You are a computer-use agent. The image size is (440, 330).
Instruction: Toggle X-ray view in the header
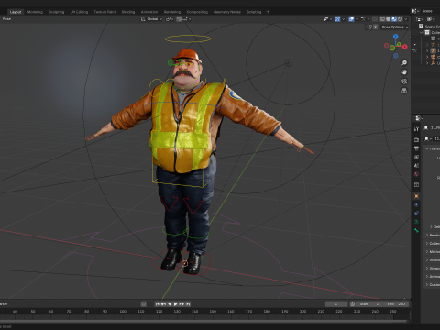(375, 19)
